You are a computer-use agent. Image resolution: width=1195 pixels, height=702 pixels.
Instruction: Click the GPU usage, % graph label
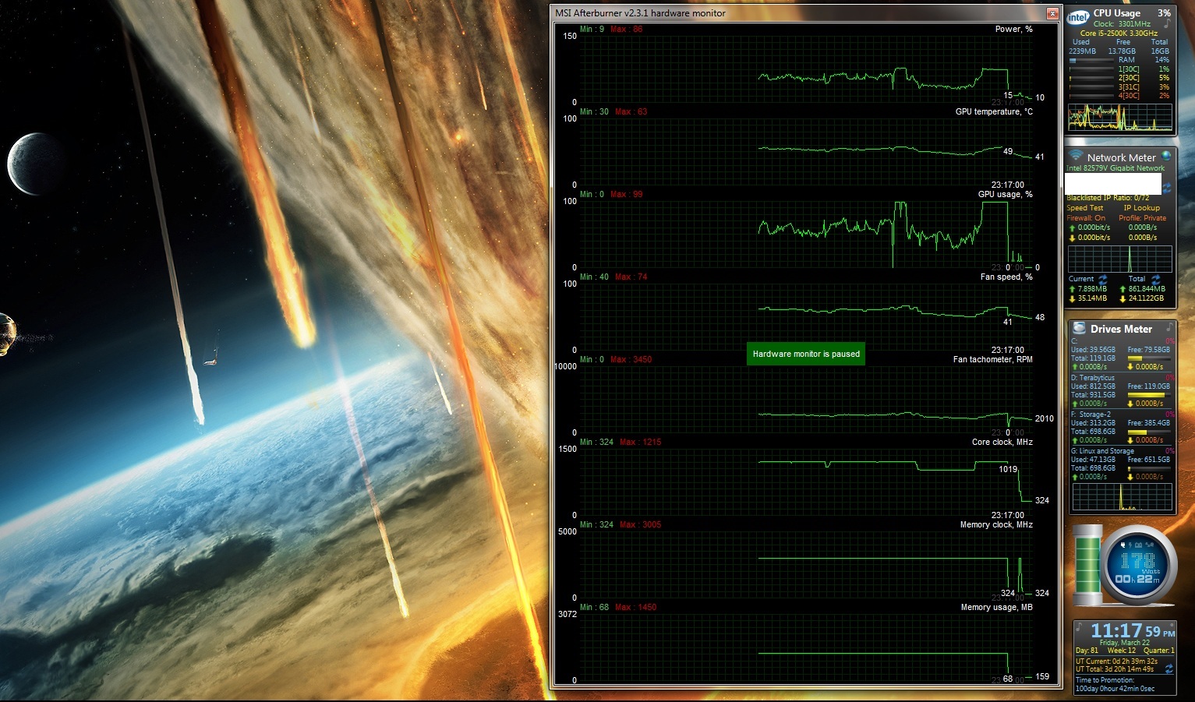pyautogui.click(x=1005, y=195)
